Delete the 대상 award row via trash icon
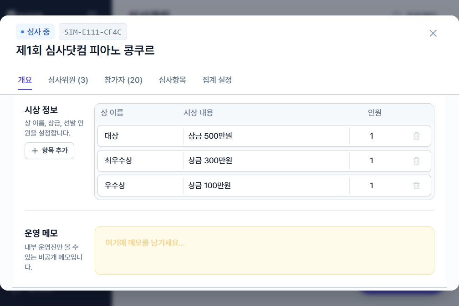459x306 pixels. coord(416,135)
